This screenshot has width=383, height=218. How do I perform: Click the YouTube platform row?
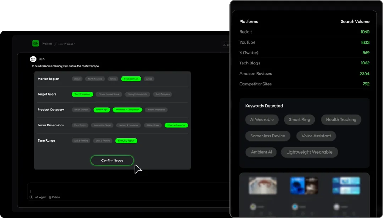click(304, 42)
